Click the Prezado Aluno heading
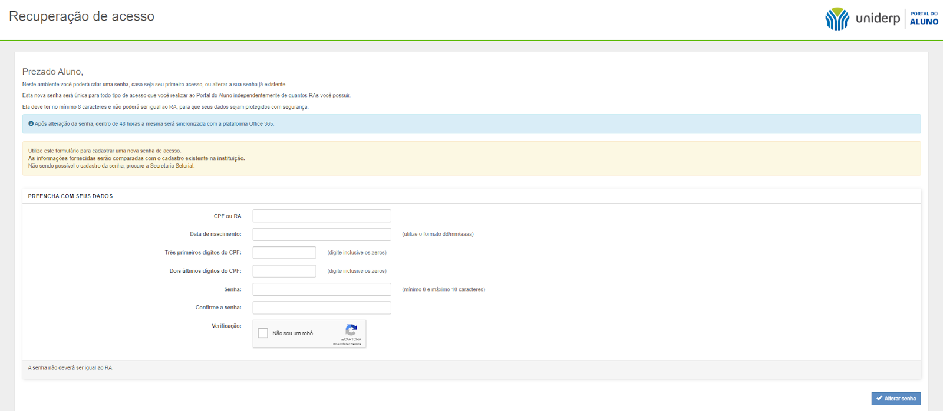The width and height of the screenshot is (943, 411). point(52,72)
